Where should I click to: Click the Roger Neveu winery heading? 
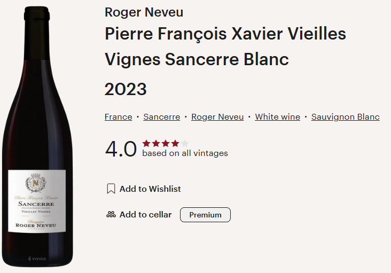pyautogui.click(x=144, y=12)
